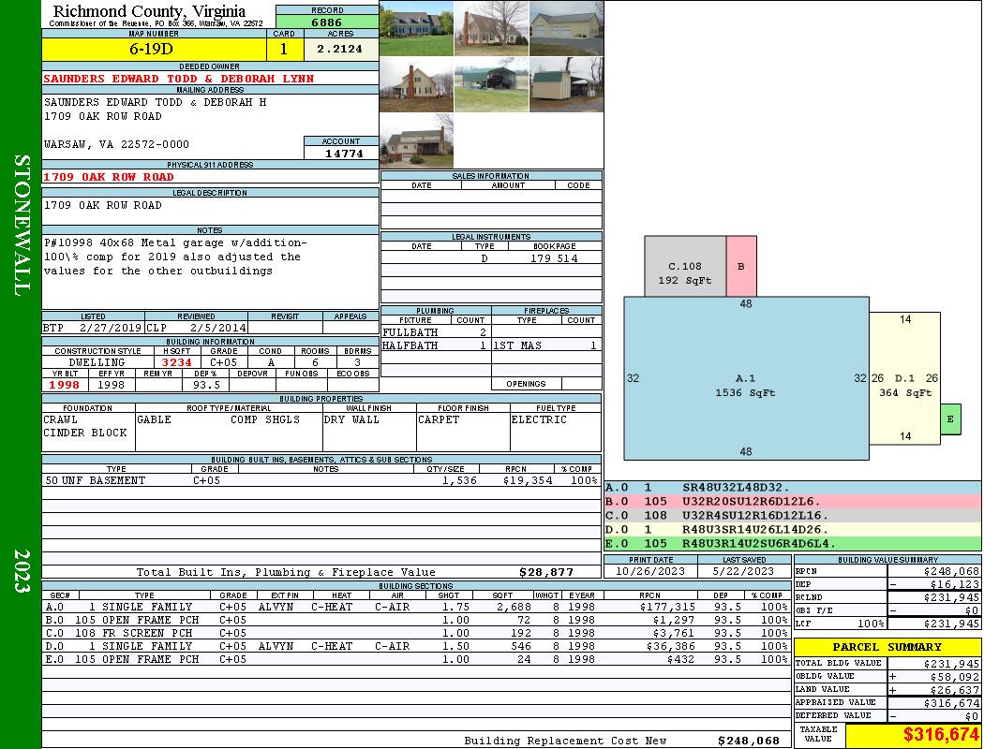The height and width of the screenshot is (749, 984).
Task: Click the green E porch sketch section
Action: [x=950, y=419]
